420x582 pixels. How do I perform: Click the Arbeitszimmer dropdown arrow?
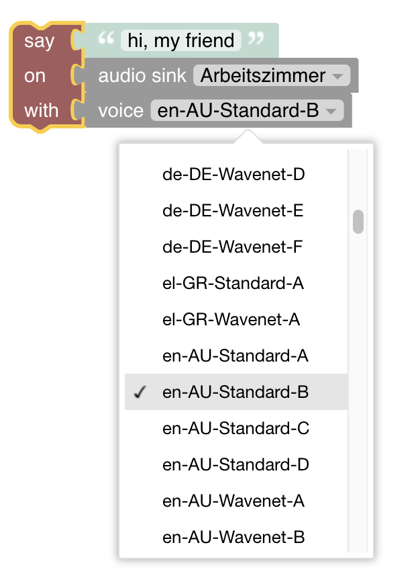click(337, 76)
